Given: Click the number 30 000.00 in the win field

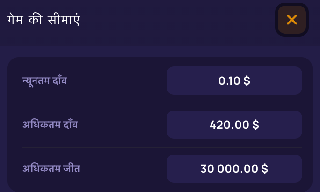Looking at the screenshot, I should tap(229, 169).
